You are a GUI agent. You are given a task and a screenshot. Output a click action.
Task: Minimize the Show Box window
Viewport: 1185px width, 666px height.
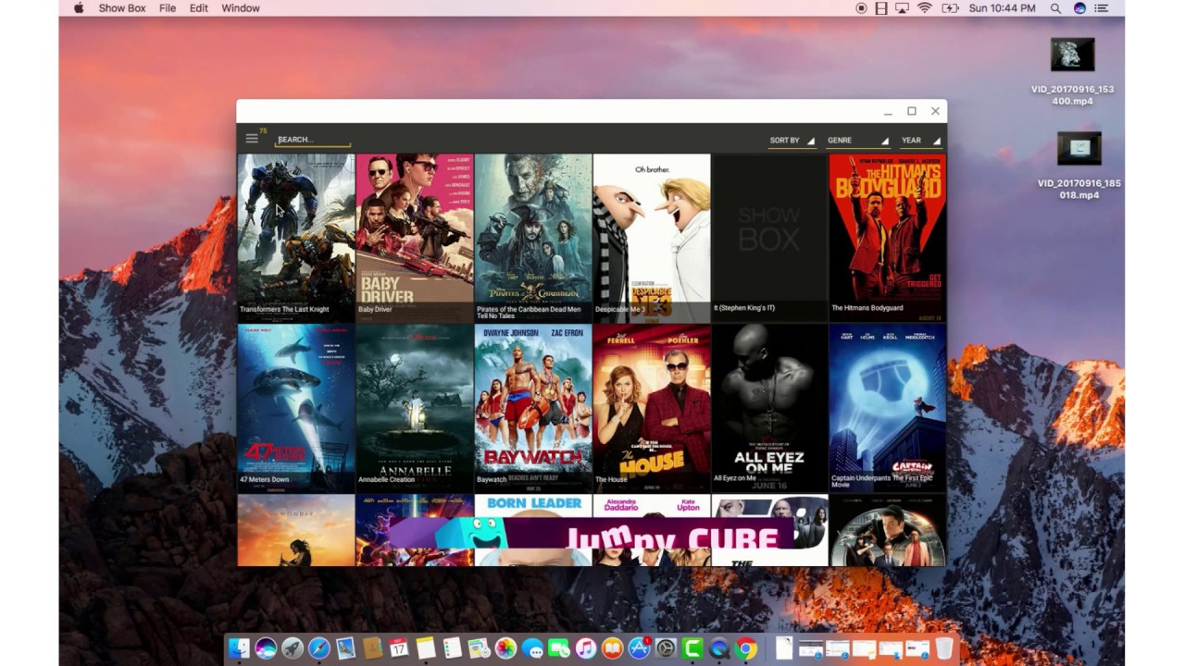[888, 112]
